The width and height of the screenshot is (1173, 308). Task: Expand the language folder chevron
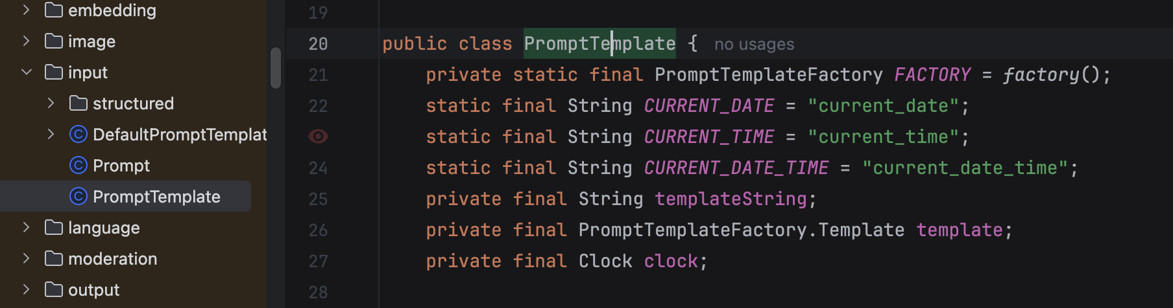click(x=27, y=228)
